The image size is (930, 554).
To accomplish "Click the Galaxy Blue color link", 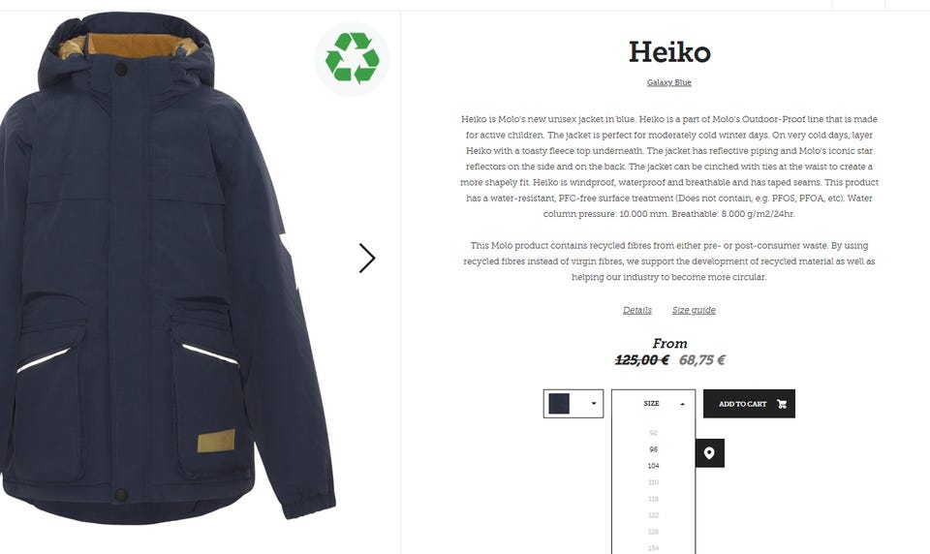I will 669,82.
